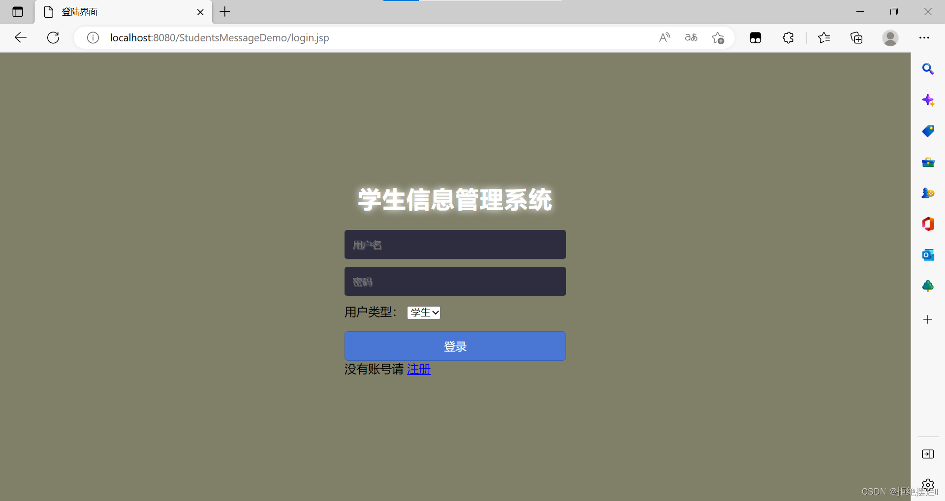Image resolution: width=945 pixels, height=501 pixels.
Task: Open the Extensions puzzle icon
Action: (x=788, y=37)
